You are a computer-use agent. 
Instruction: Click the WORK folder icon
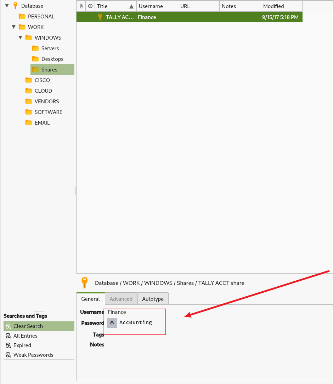coord(22,27)
